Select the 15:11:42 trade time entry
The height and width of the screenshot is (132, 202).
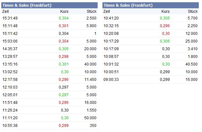click(10, 33)
